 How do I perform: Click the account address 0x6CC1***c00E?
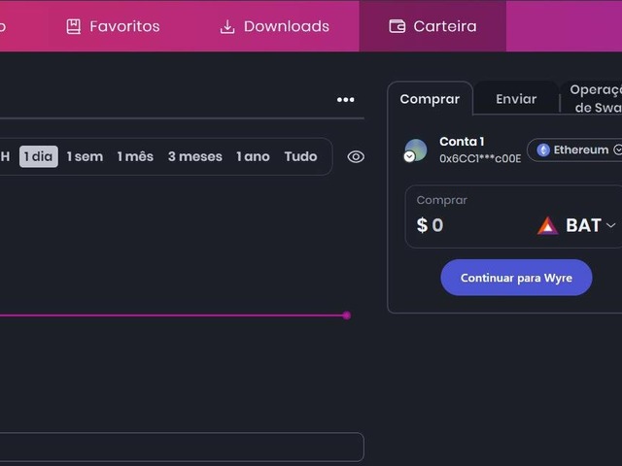(x=480, y=158)
